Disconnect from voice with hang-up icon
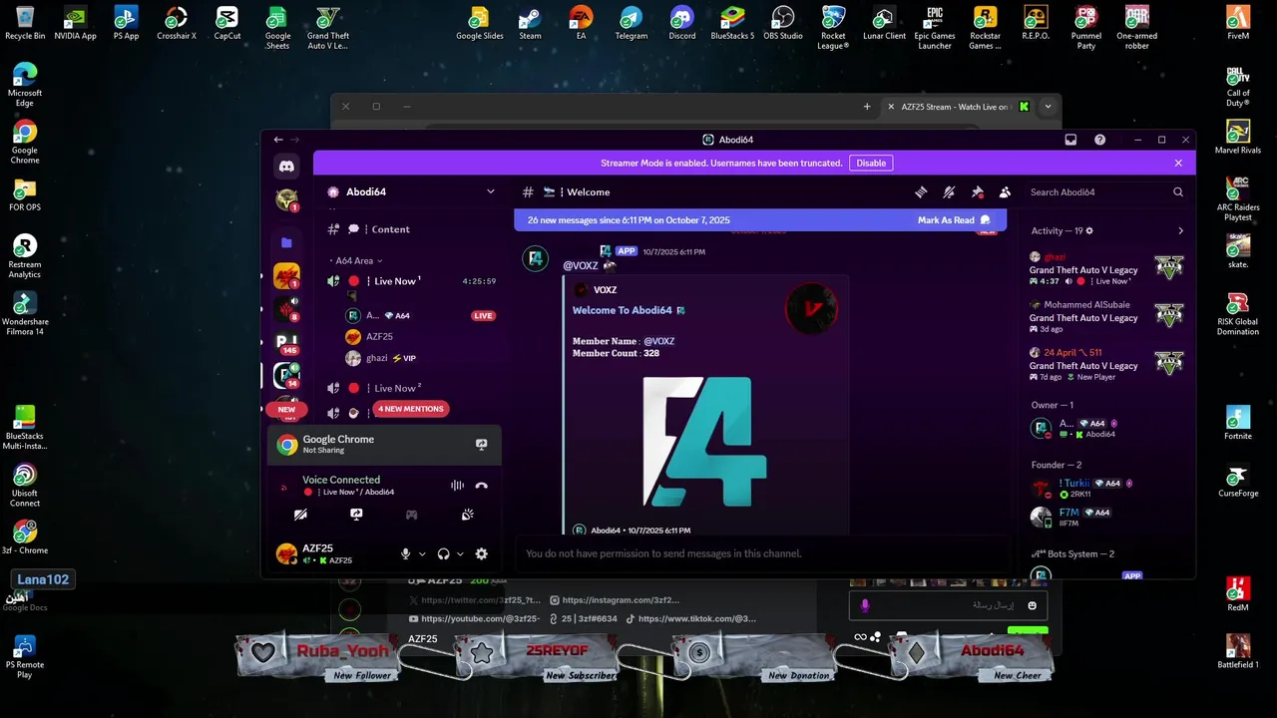 pyautogui.click(x=481, y=486)
